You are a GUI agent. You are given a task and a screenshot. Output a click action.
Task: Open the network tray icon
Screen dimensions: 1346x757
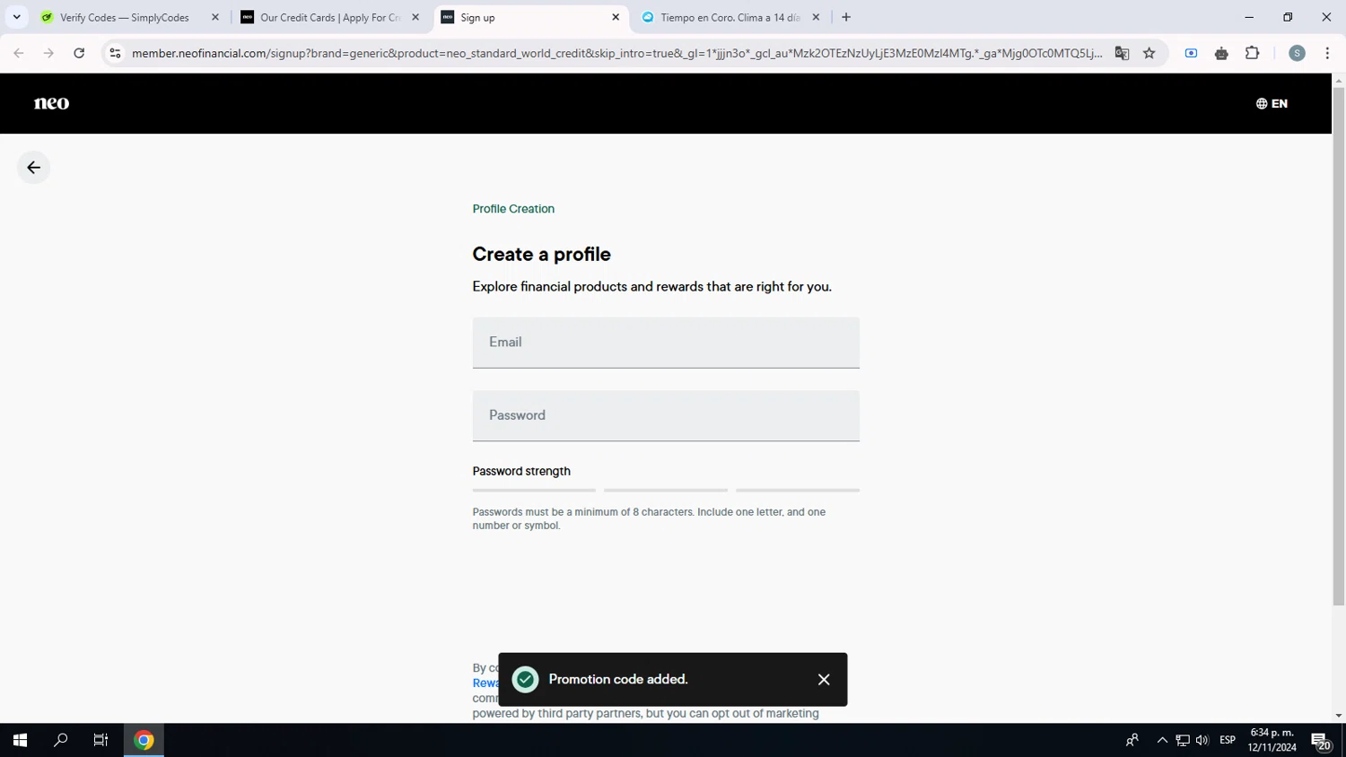click(x=1183, y=740)
